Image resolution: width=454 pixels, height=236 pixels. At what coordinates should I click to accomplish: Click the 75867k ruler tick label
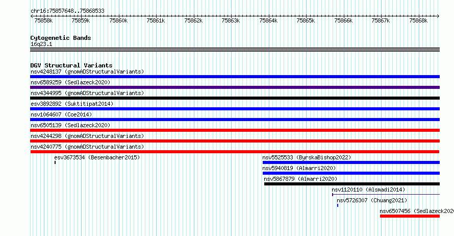tap(381, 20)
